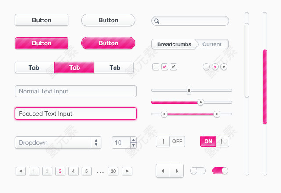Go to previous page in pagination

click(x=21, y=171)
